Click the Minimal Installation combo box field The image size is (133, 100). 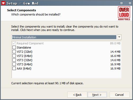(64, 37)
